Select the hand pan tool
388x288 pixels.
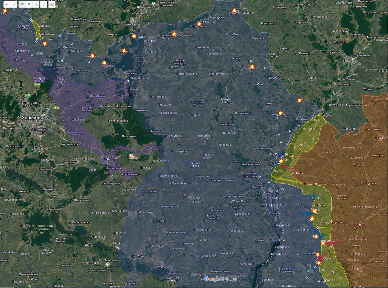pos(22,5)
